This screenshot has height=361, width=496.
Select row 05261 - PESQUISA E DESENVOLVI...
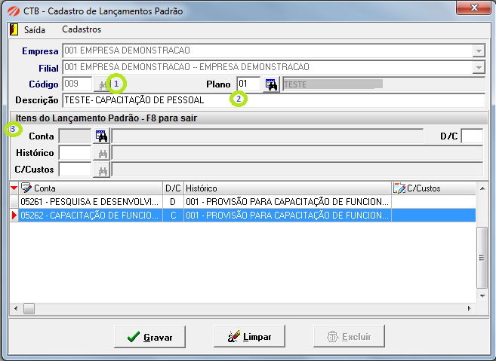[242, 201]
